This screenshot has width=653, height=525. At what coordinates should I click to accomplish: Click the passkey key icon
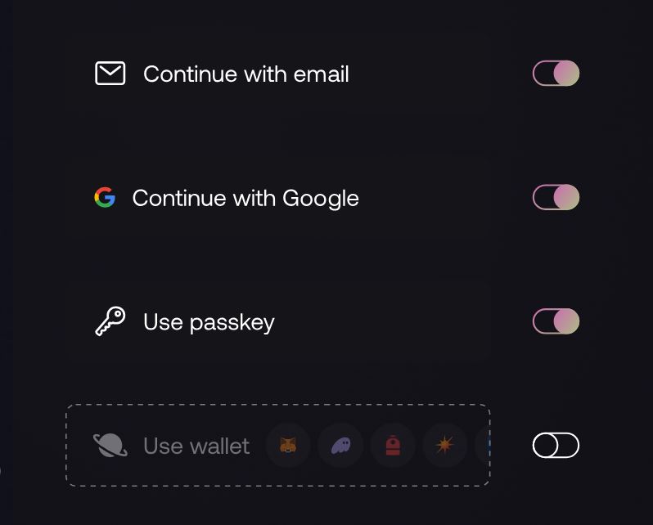(x=110, y=321)
